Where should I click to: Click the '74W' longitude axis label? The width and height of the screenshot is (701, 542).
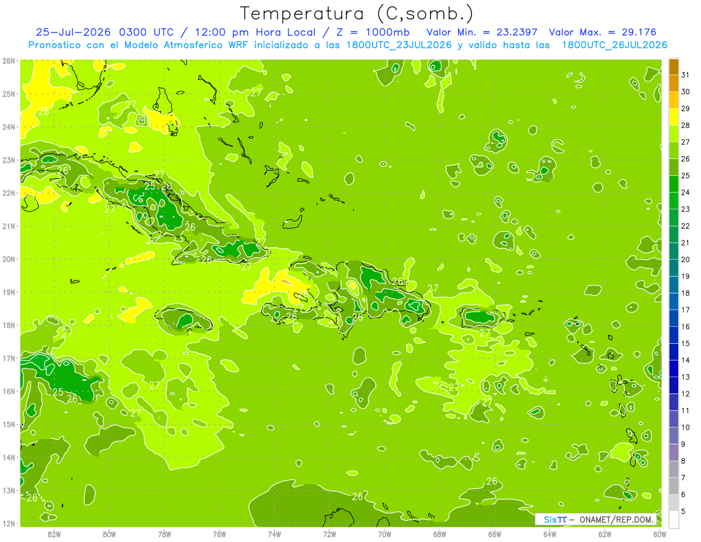(x=275, y=534)
